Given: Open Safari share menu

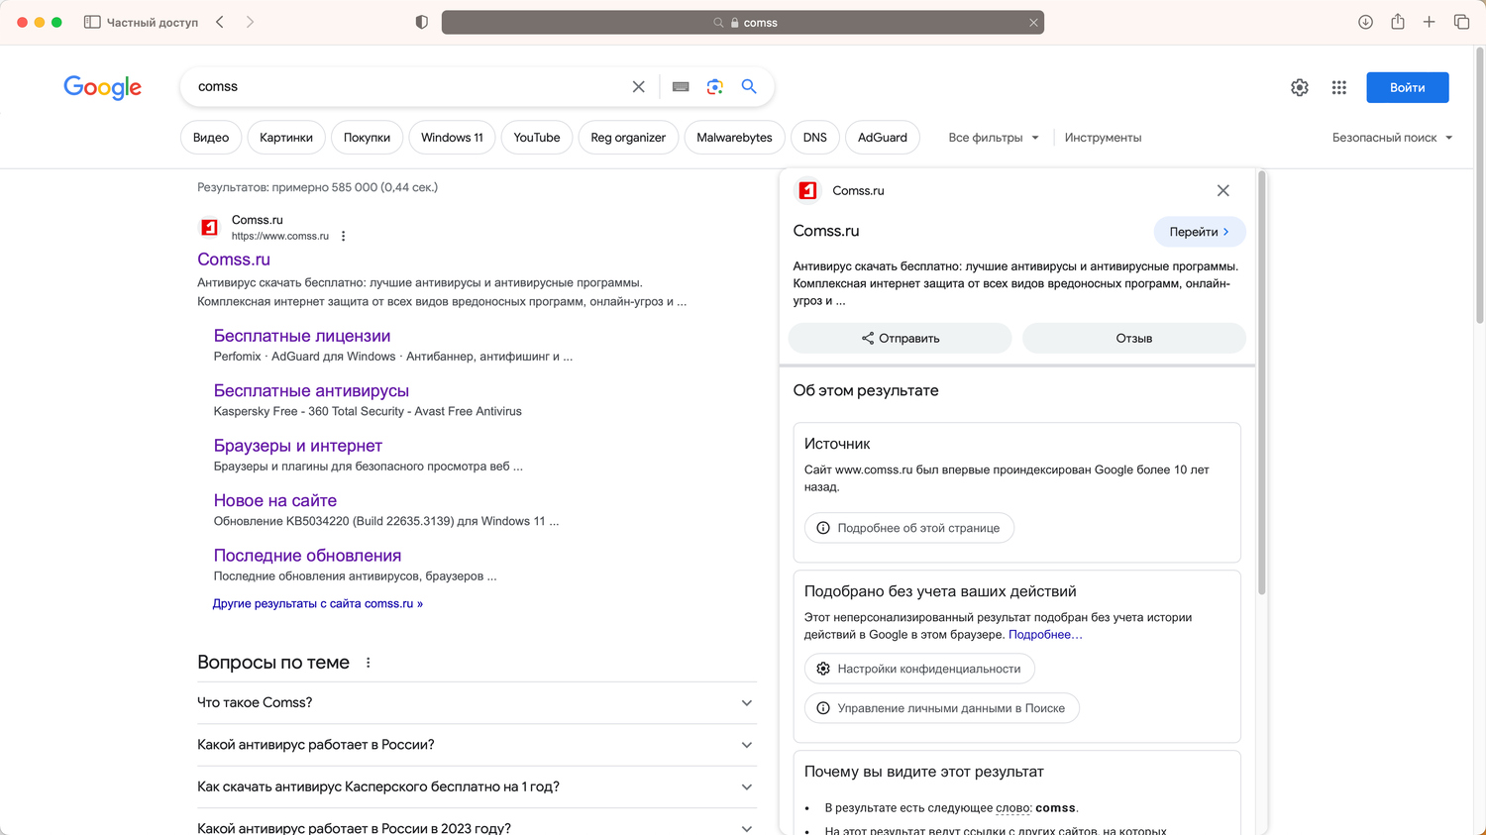Looking at the screenshot, I should point(1398,22).
